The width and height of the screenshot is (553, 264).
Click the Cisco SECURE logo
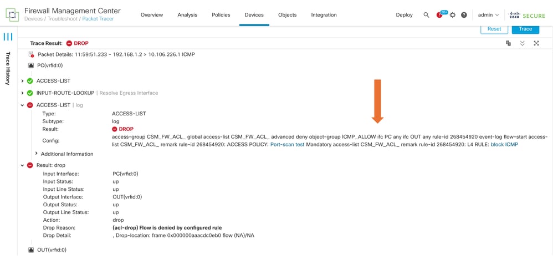(528, 15)
